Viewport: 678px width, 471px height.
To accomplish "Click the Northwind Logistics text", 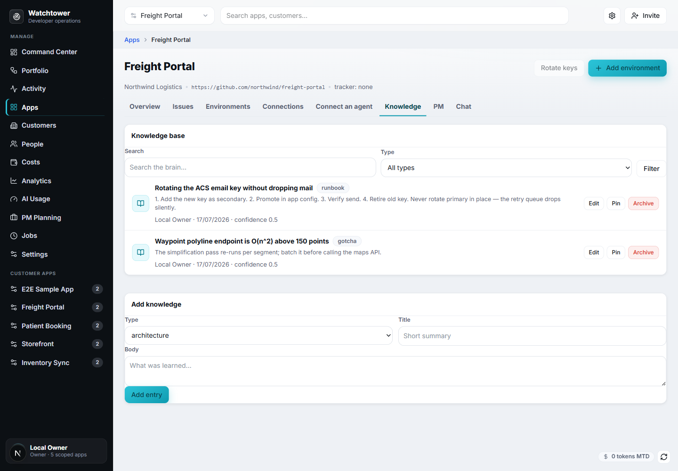I will 153,87.
